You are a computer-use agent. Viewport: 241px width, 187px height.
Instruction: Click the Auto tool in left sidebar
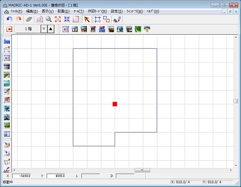7,41
